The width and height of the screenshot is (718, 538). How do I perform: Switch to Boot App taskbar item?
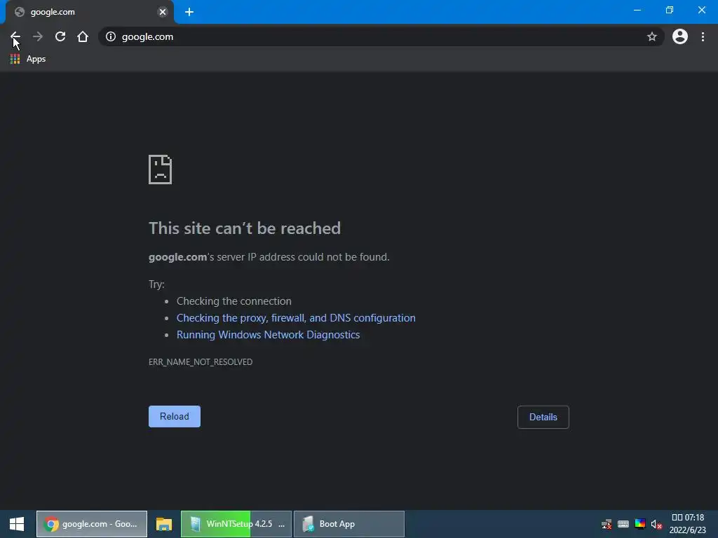point(349,524)
